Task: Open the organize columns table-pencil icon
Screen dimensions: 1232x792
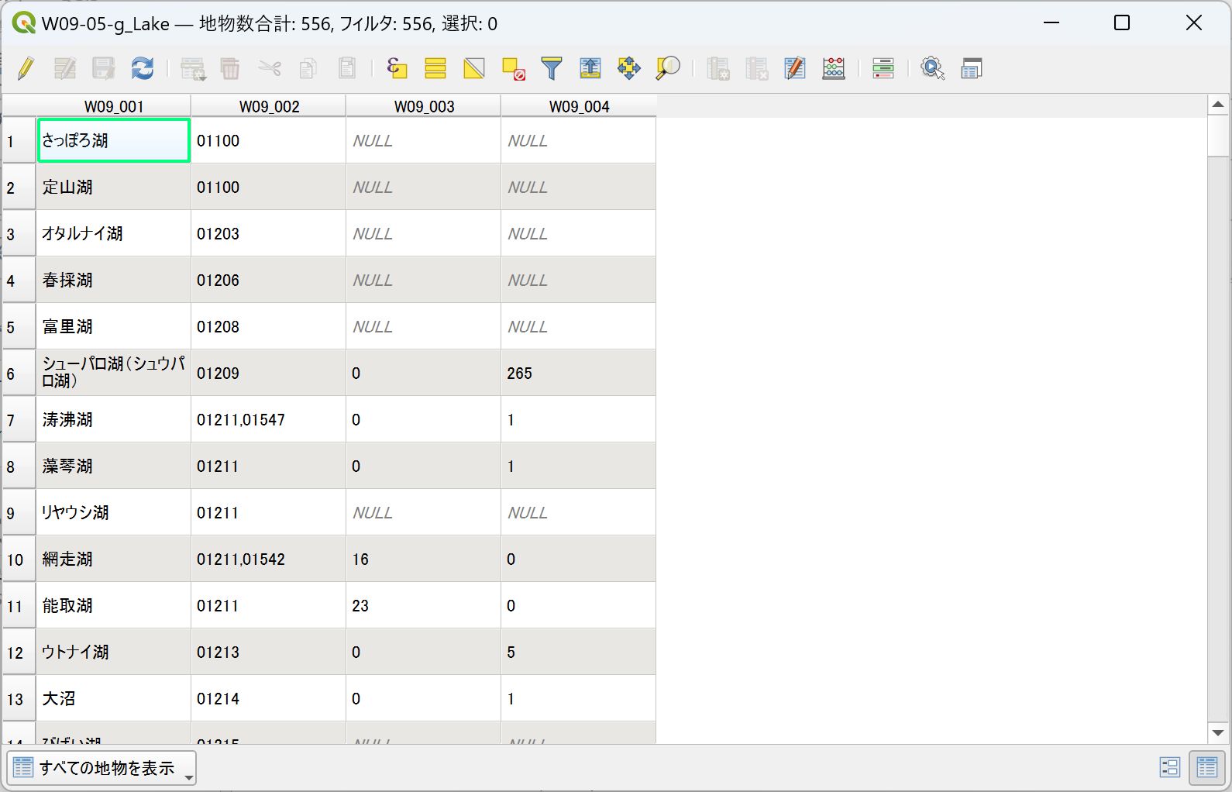Action: click(795, 68)
